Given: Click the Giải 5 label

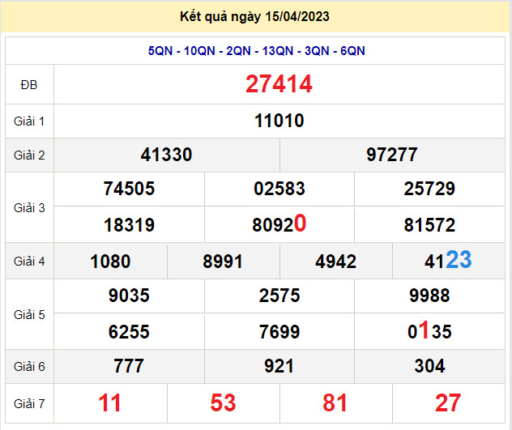Looking at the screenshot, I should 29,315.
